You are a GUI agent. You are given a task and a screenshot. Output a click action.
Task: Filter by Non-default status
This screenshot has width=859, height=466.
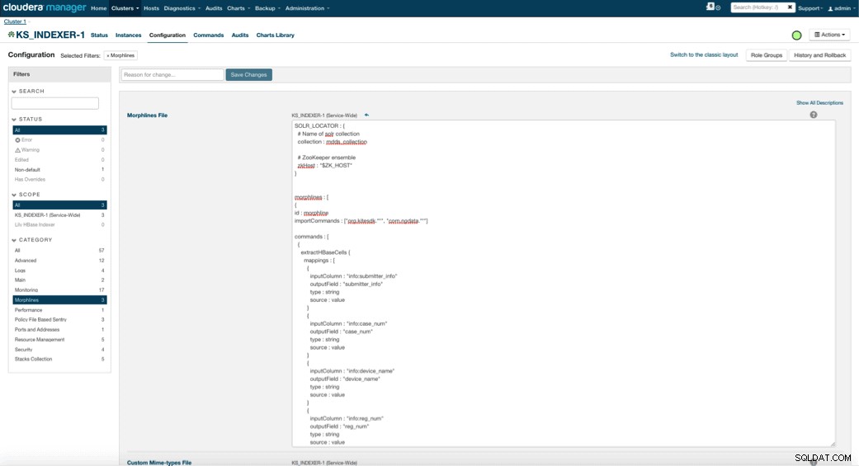[59, 169]
